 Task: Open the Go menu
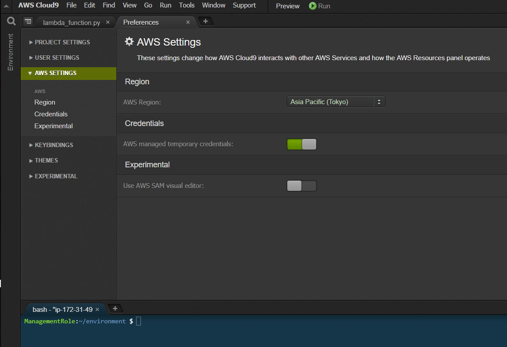[x=148, y=5]
